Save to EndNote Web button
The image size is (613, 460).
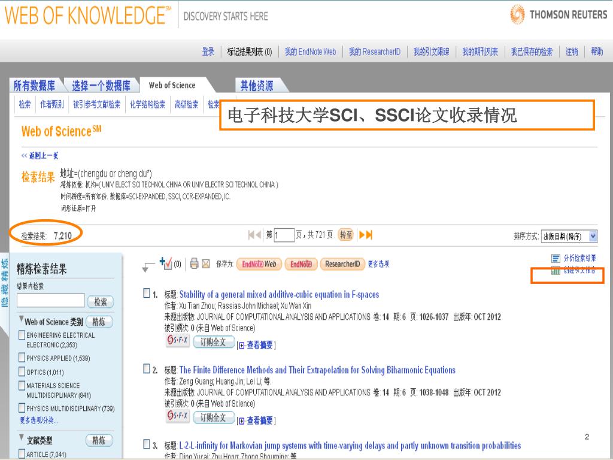point(259,264)
